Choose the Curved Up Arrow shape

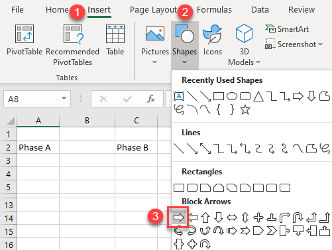pos(205,231)
